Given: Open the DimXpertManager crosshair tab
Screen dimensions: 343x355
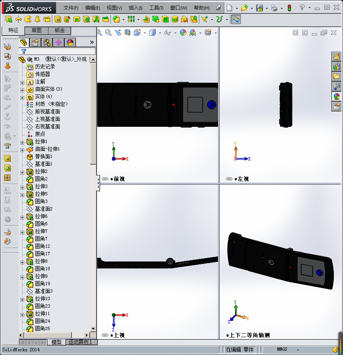Looking at the screenshot, I should [59, 42].
